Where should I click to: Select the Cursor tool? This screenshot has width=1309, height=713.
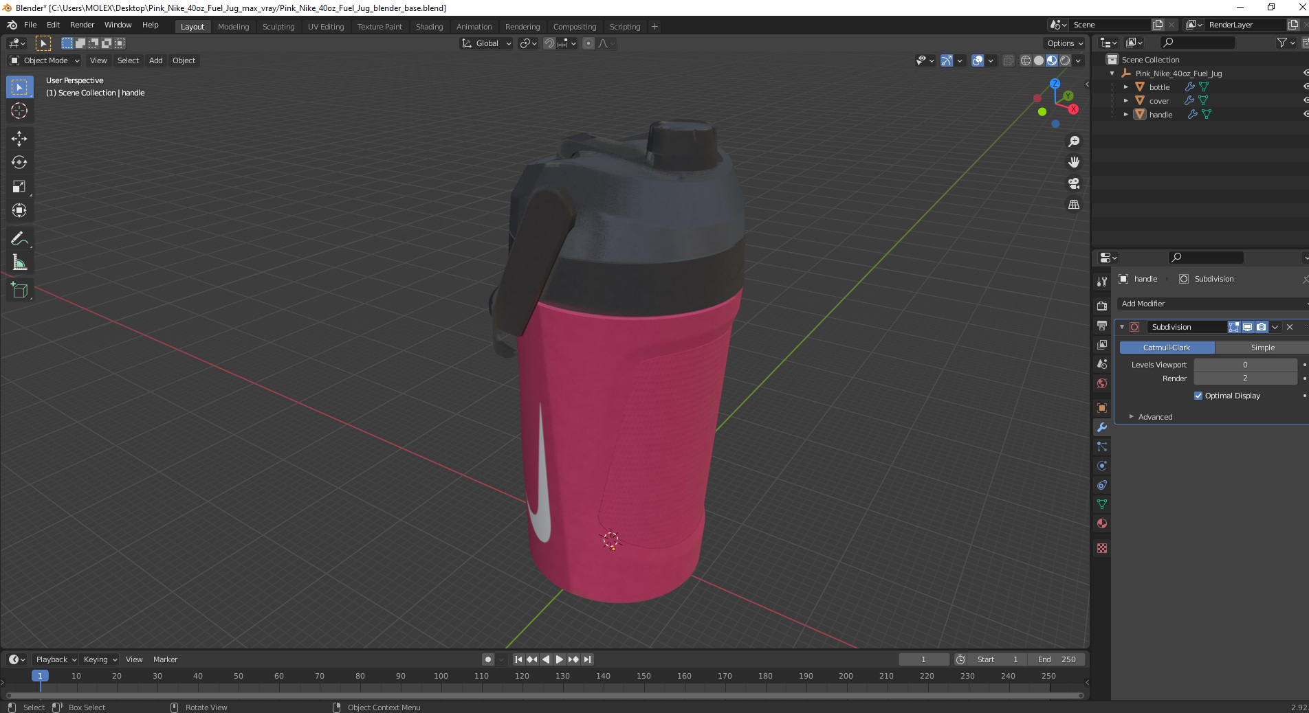click(19, 111)
